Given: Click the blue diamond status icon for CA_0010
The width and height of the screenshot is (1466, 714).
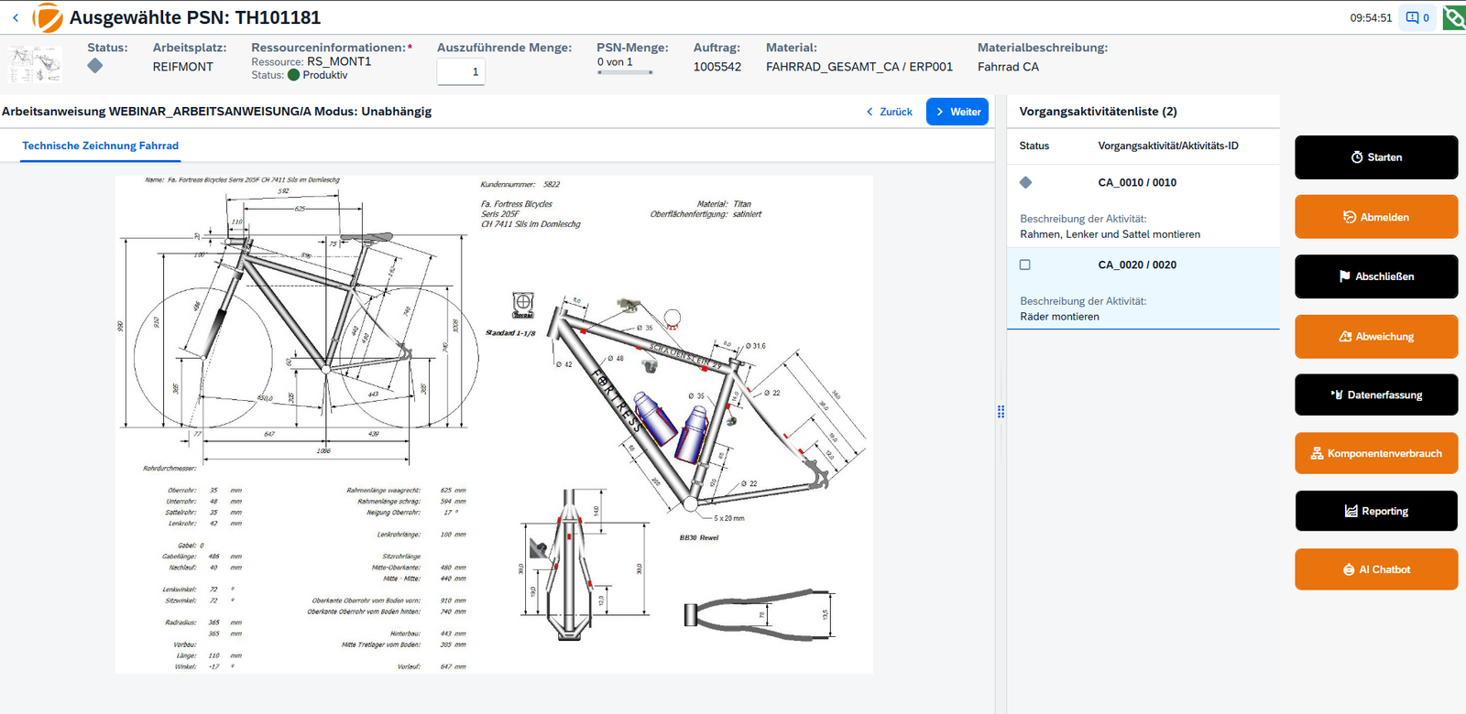Looking at the screenshot, I should [1025, 182].
